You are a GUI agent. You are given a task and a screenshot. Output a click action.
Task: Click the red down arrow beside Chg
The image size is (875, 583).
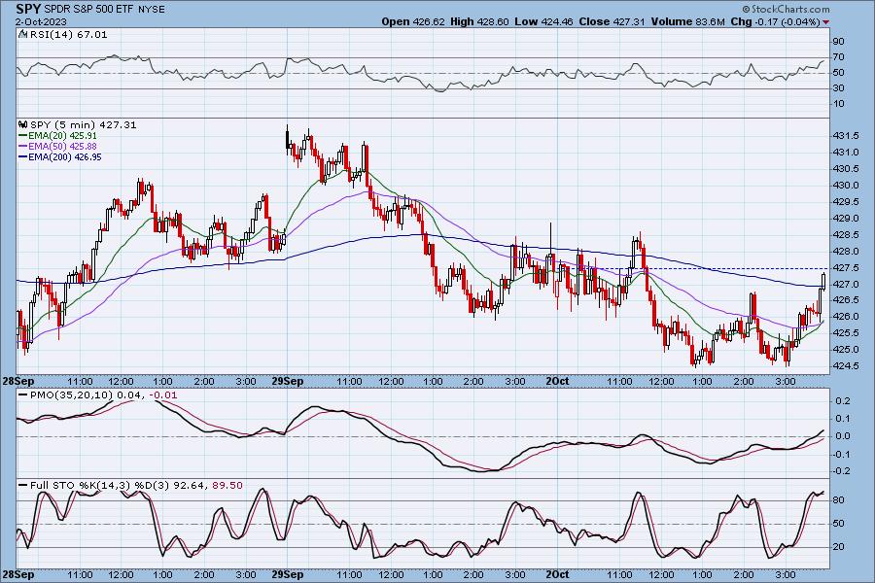[825, 22]
